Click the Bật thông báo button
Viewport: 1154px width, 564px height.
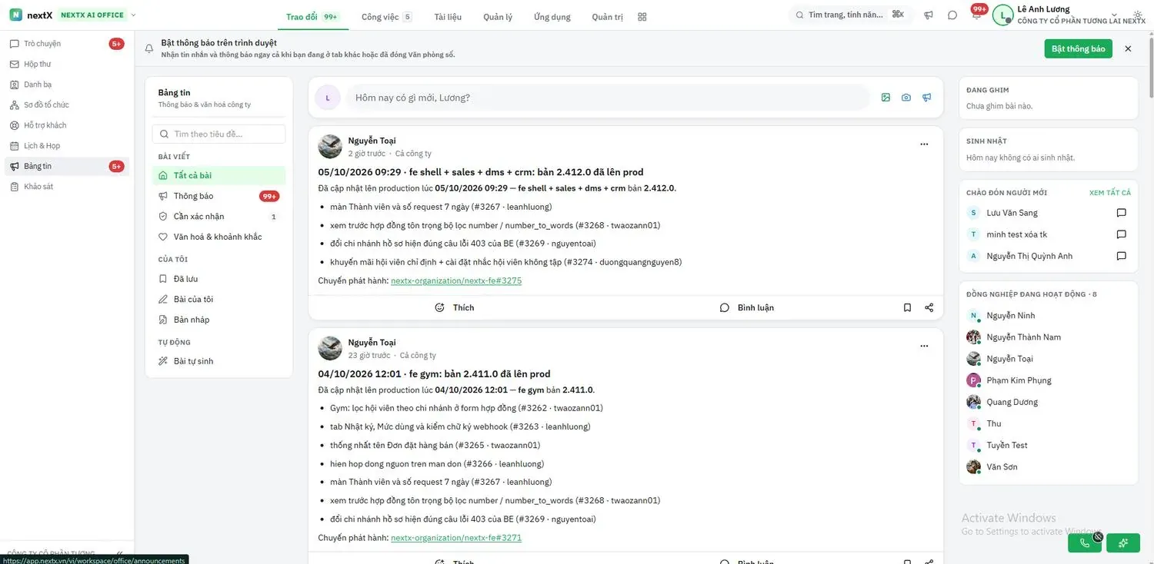1078,48
